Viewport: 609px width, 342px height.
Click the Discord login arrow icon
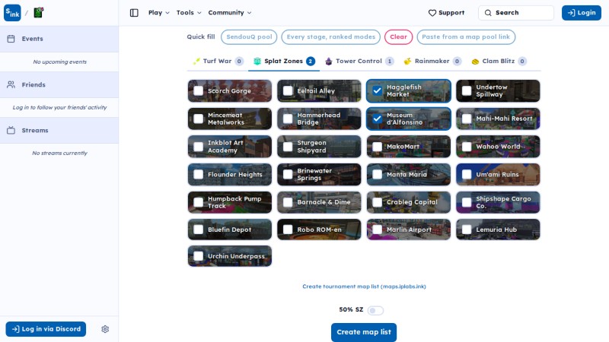point(15,329)
